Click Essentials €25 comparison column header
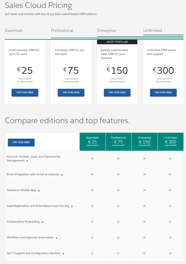The height and width of the screenshot is (264, 186). (93, 142)
